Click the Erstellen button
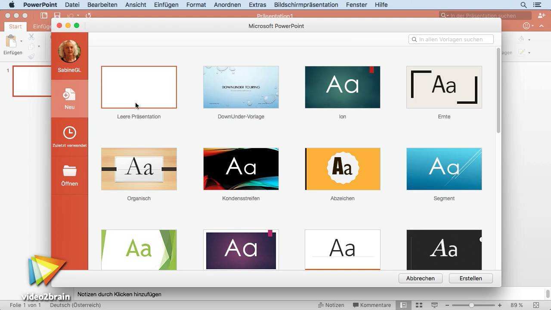This screenshot has width=551, height=310. click(x=471, y=278)
